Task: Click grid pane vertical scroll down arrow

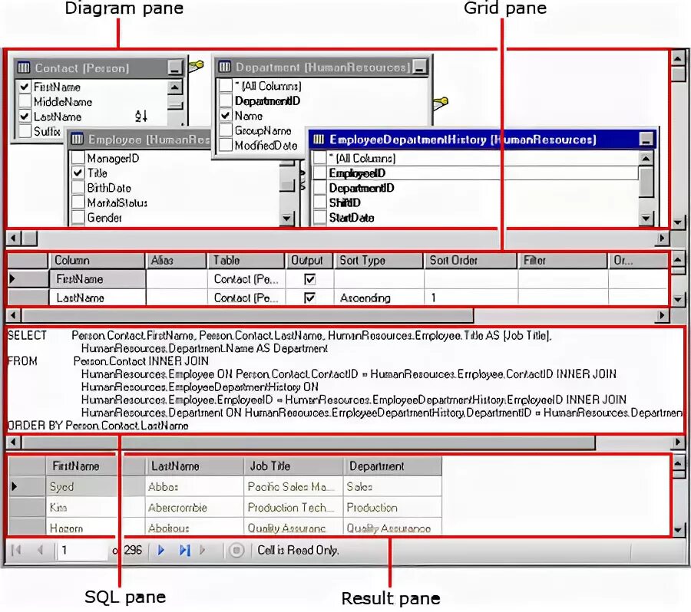Action: tap(678, 299)
